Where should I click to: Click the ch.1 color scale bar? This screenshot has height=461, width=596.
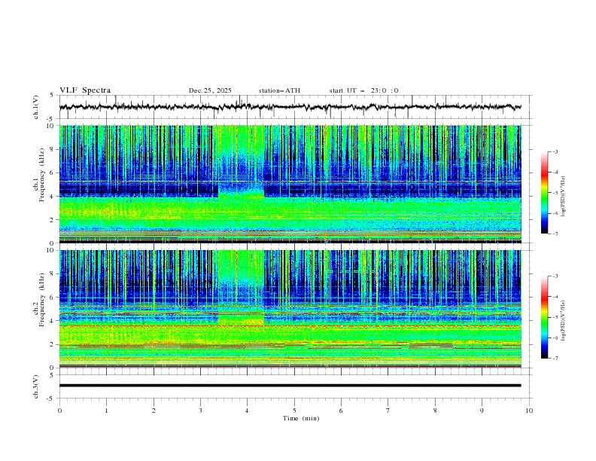(x=544, y=193)
